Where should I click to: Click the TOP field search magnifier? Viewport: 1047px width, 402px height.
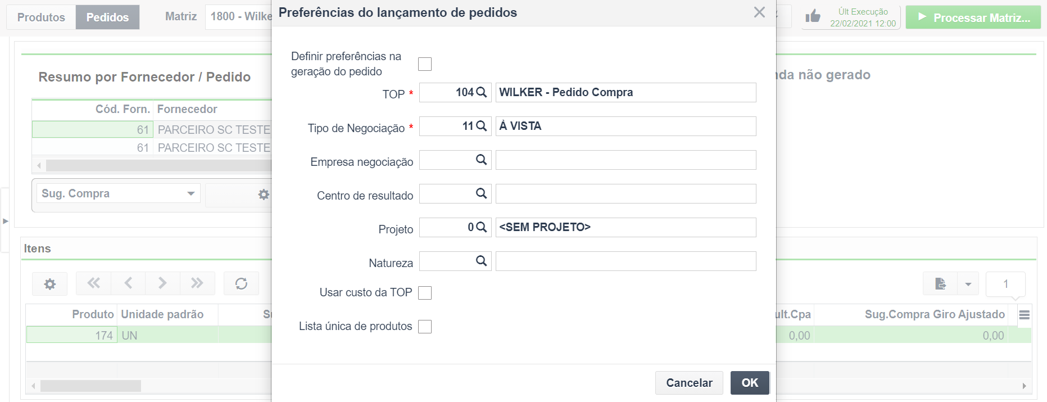click(482, 92)
